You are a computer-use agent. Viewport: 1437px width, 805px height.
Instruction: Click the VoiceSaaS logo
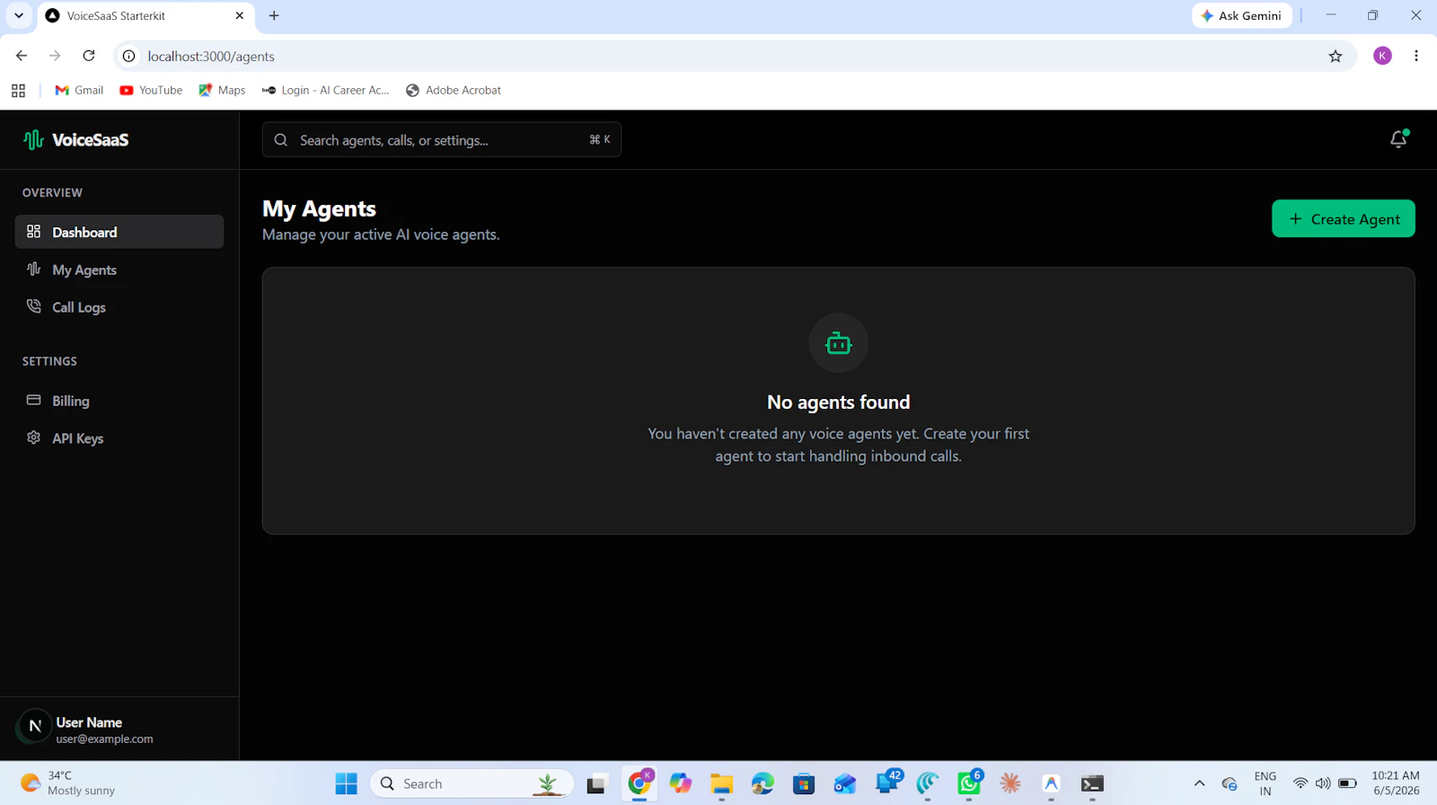tap(76, 139)
